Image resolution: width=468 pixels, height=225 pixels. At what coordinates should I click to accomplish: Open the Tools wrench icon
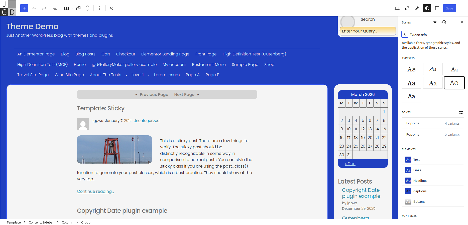coord(417,8)
